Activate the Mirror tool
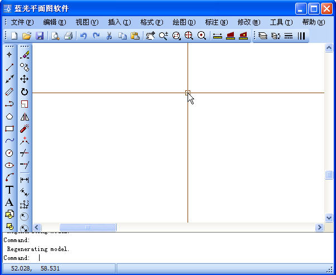The height and width of the screenshot is (275, 336). pos(25,117)
